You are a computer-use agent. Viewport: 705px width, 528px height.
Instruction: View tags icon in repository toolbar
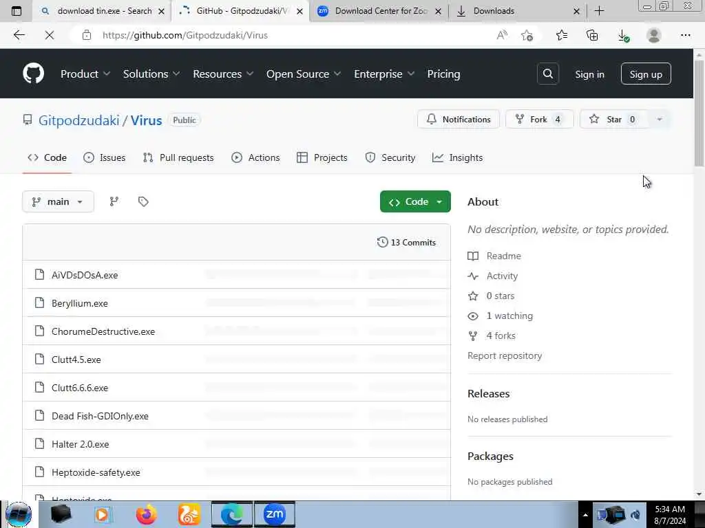tap(143, 201)
